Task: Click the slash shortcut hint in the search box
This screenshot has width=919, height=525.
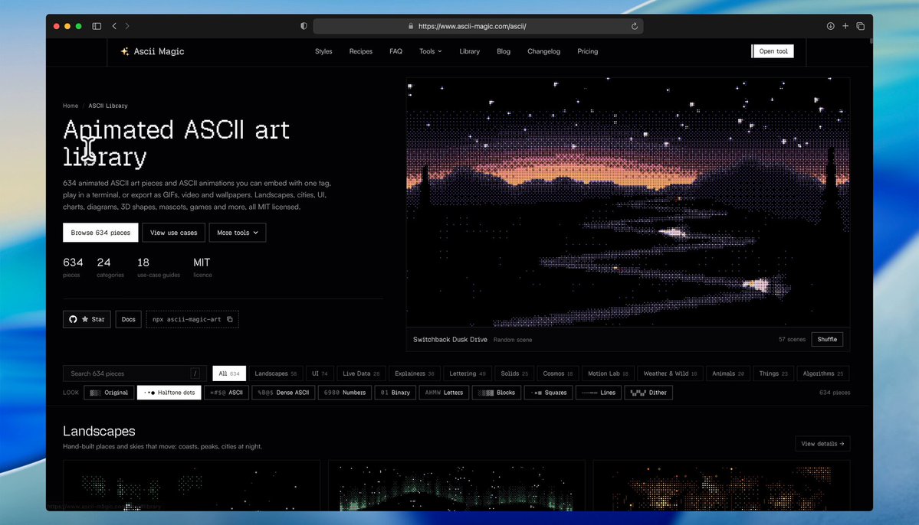Action: 195,373
